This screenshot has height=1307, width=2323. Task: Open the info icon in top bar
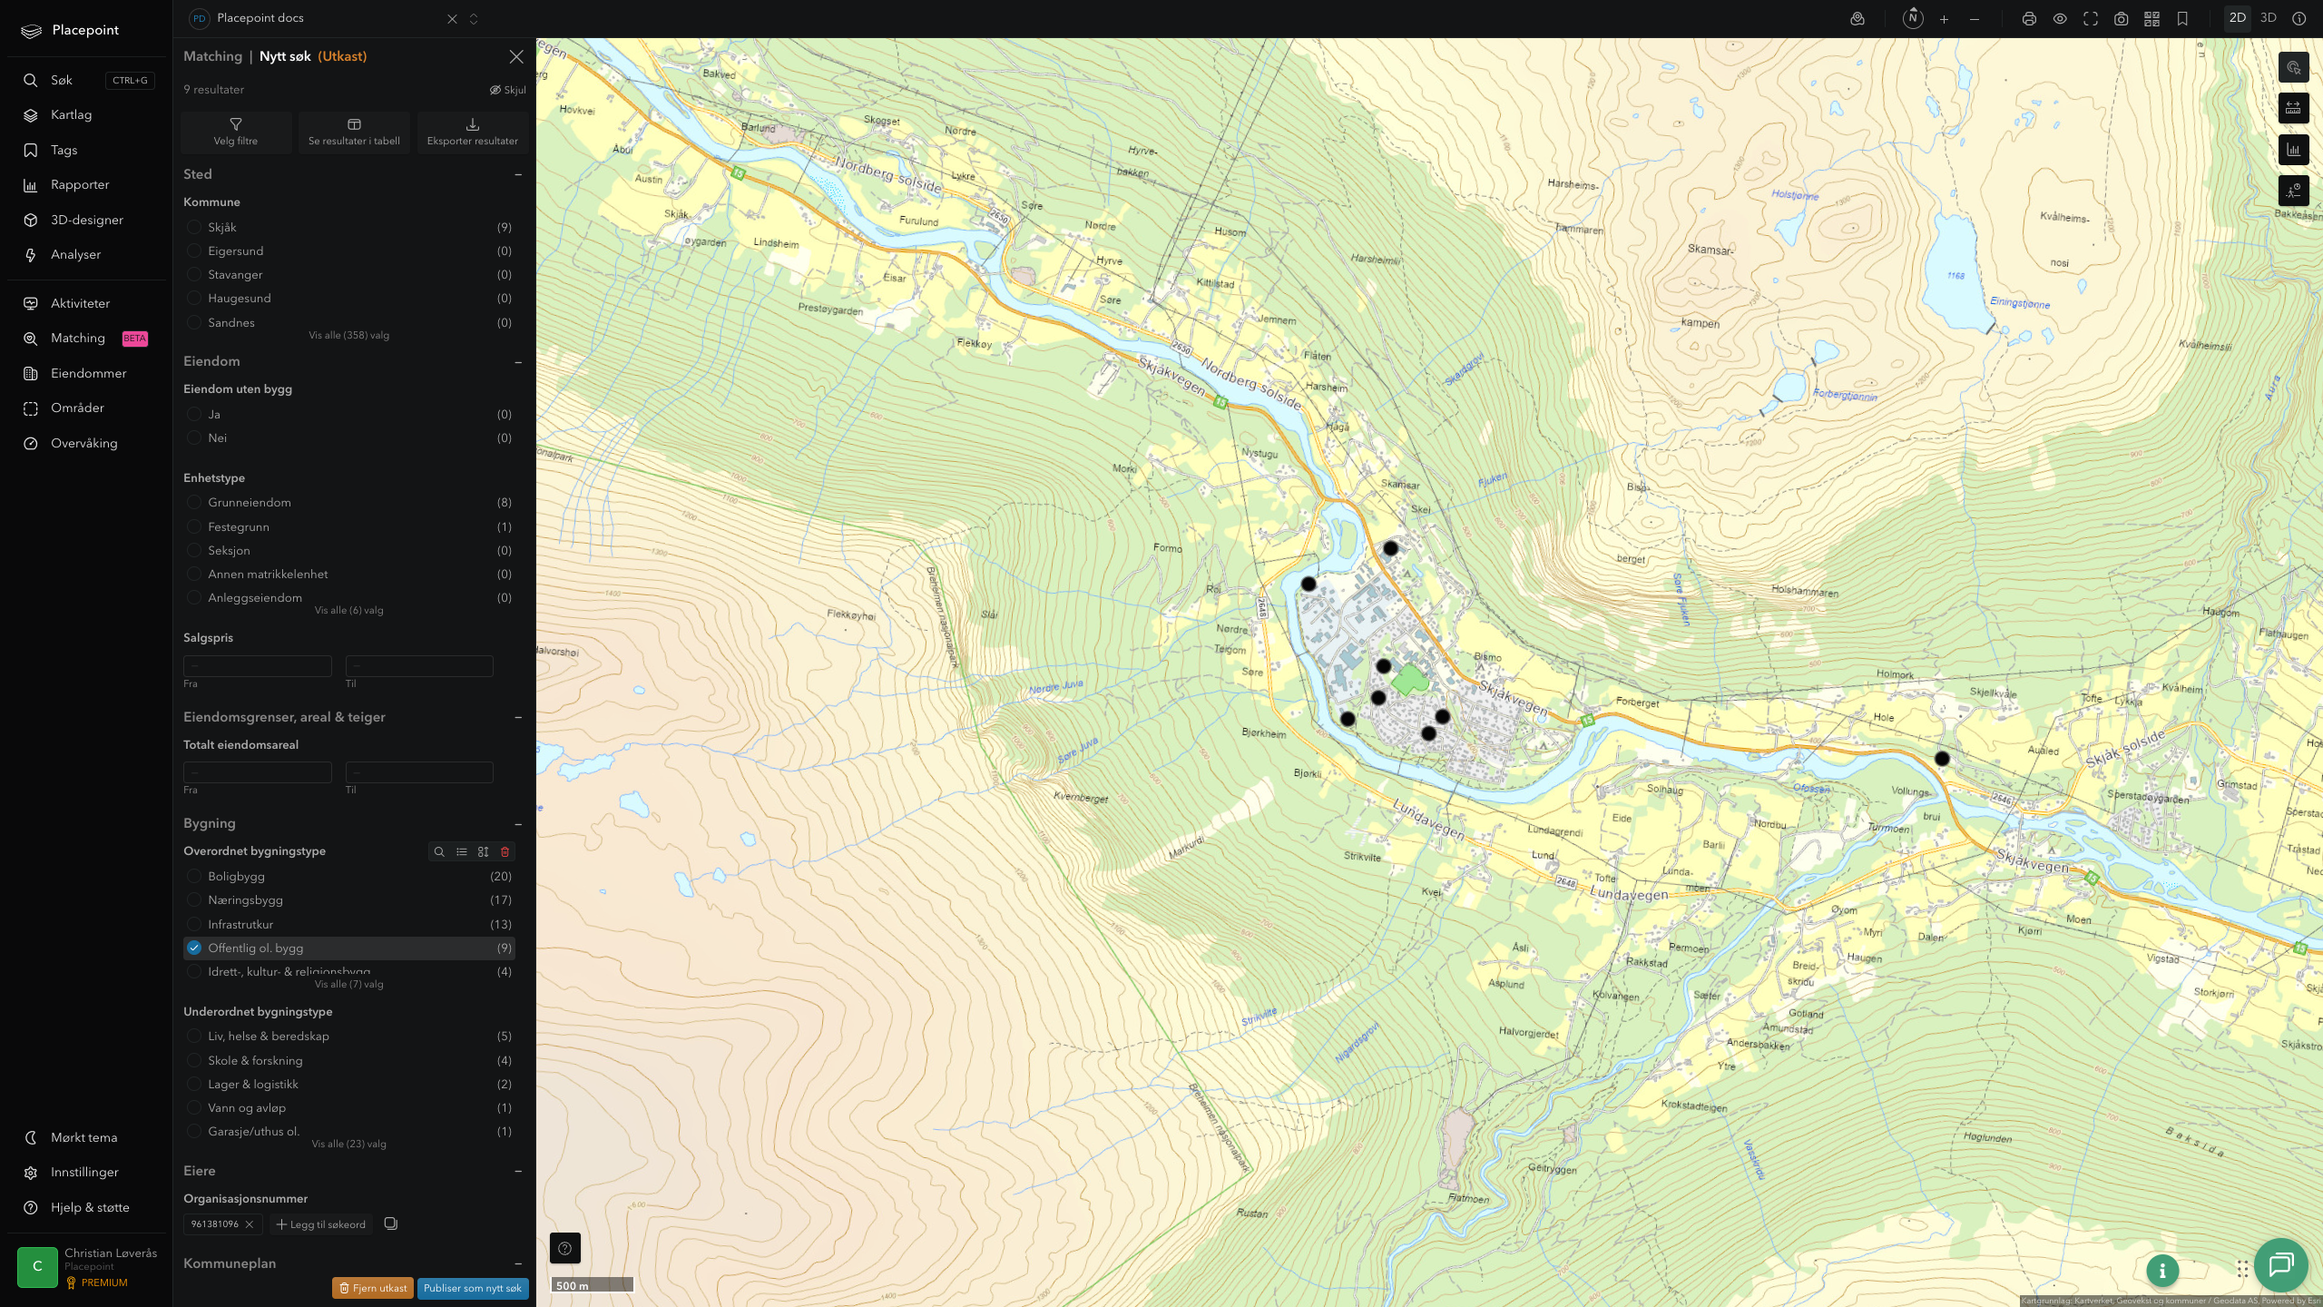[x=2299, y=19]
